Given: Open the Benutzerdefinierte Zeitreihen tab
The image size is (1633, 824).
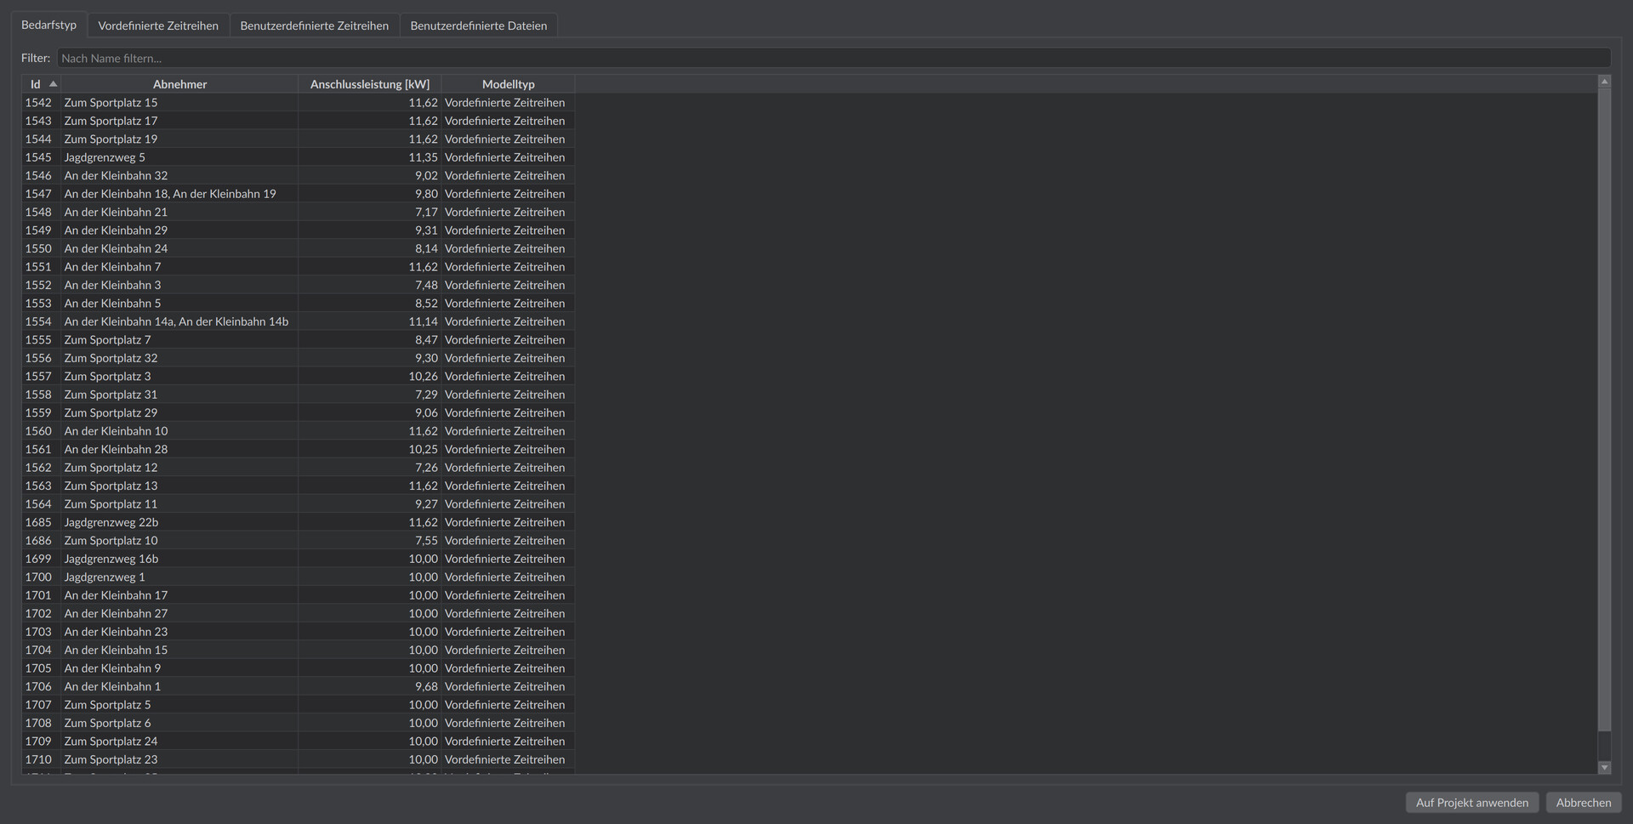Looking at the screenshot, I should [314, 26].
